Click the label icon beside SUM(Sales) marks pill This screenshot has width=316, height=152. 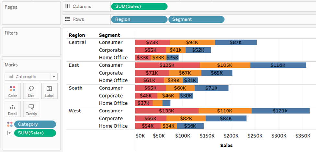point(10,133)
